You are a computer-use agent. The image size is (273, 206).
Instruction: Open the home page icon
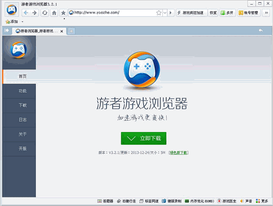pyautogui.click(x=54, y=13)
